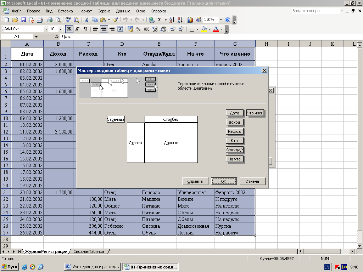
Task: Apply percent style
Action: (x=139, y=29)
